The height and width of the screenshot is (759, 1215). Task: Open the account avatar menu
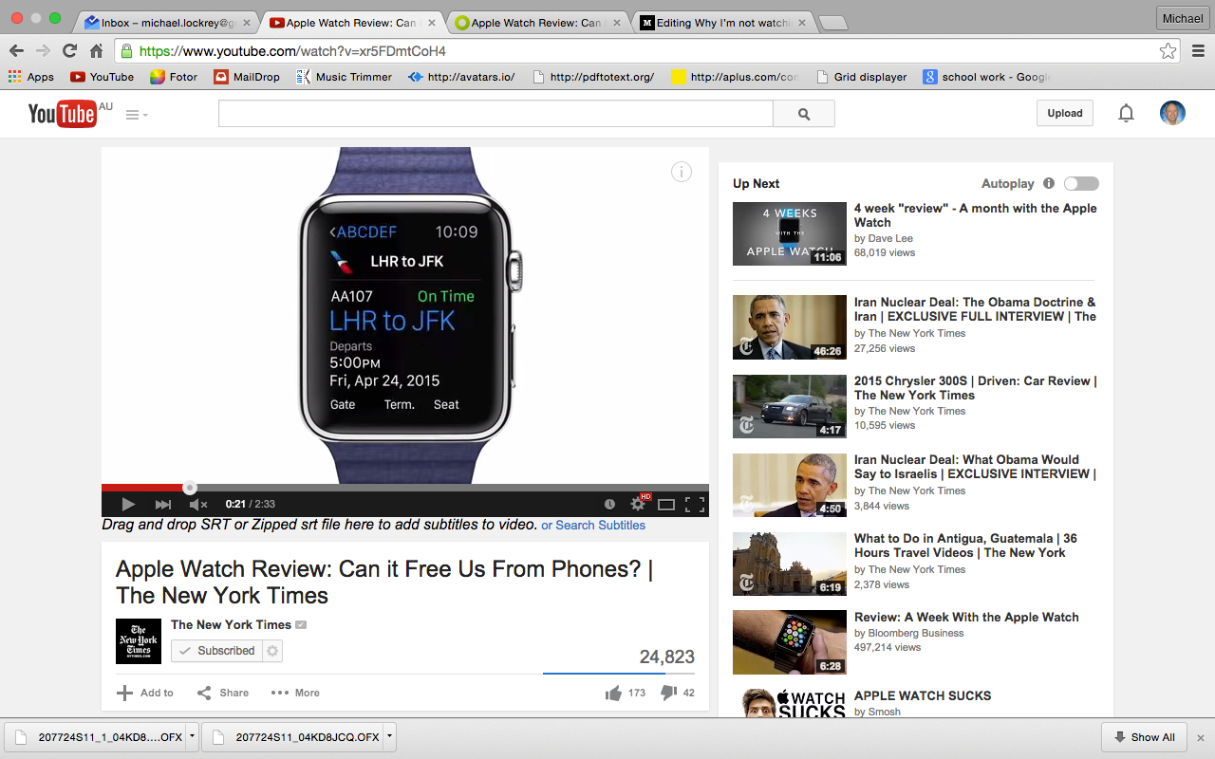(1172, 113)
